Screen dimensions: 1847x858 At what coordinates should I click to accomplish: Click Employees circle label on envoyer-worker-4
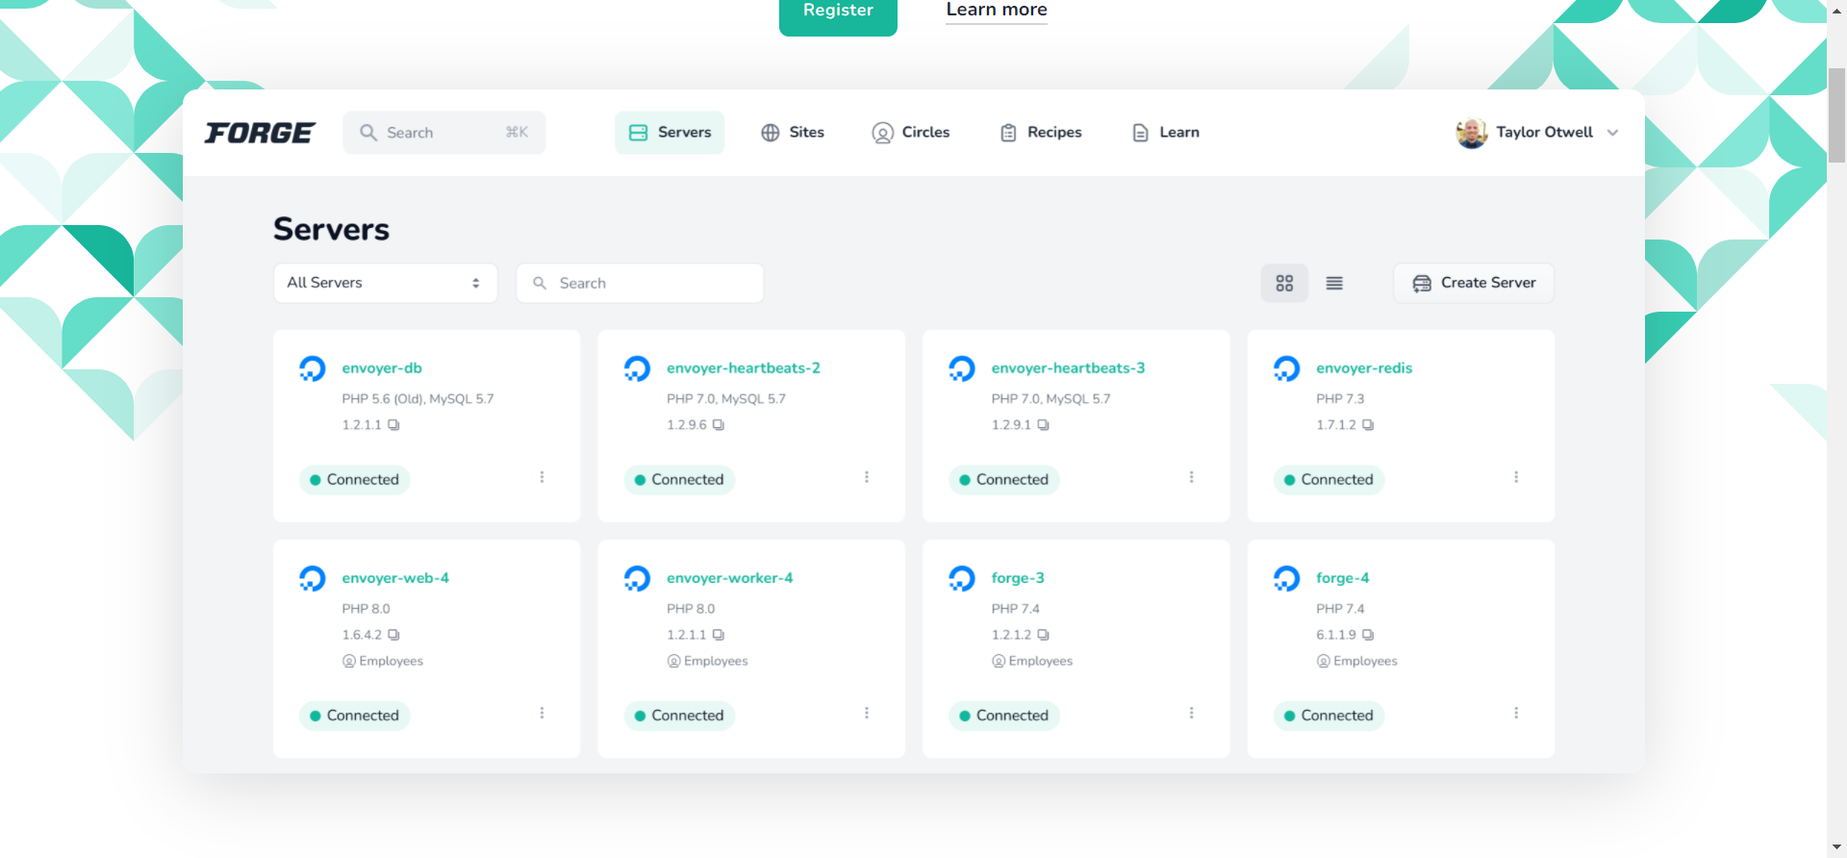708,661
